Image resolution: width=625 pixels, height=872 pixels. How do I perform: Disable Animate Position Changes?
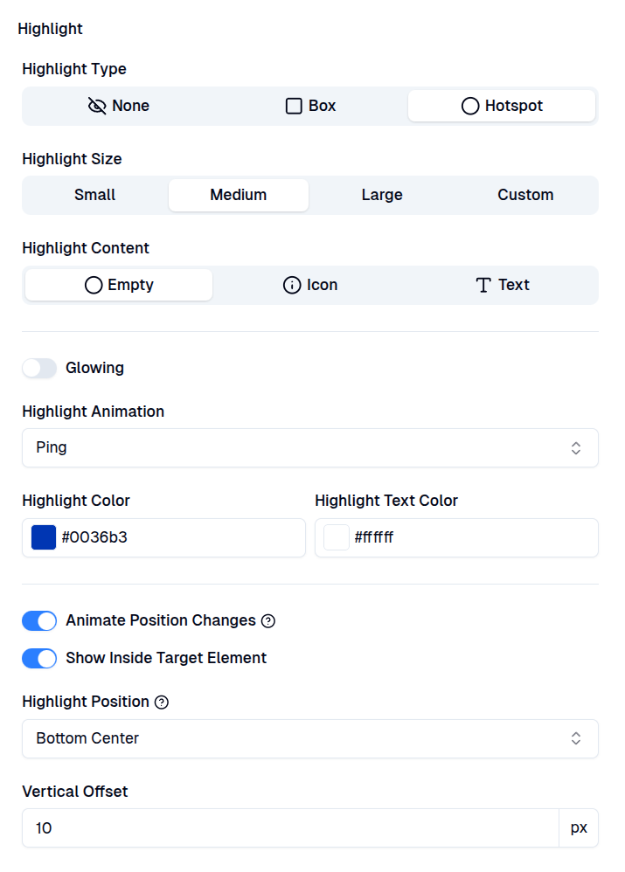(x=39, y=620)
